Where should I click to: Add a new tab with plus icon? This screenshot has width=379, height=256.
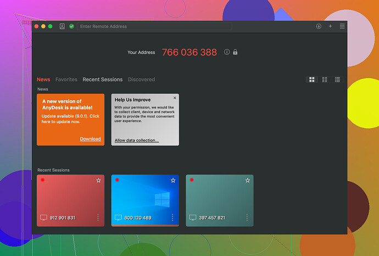(330, 26)
